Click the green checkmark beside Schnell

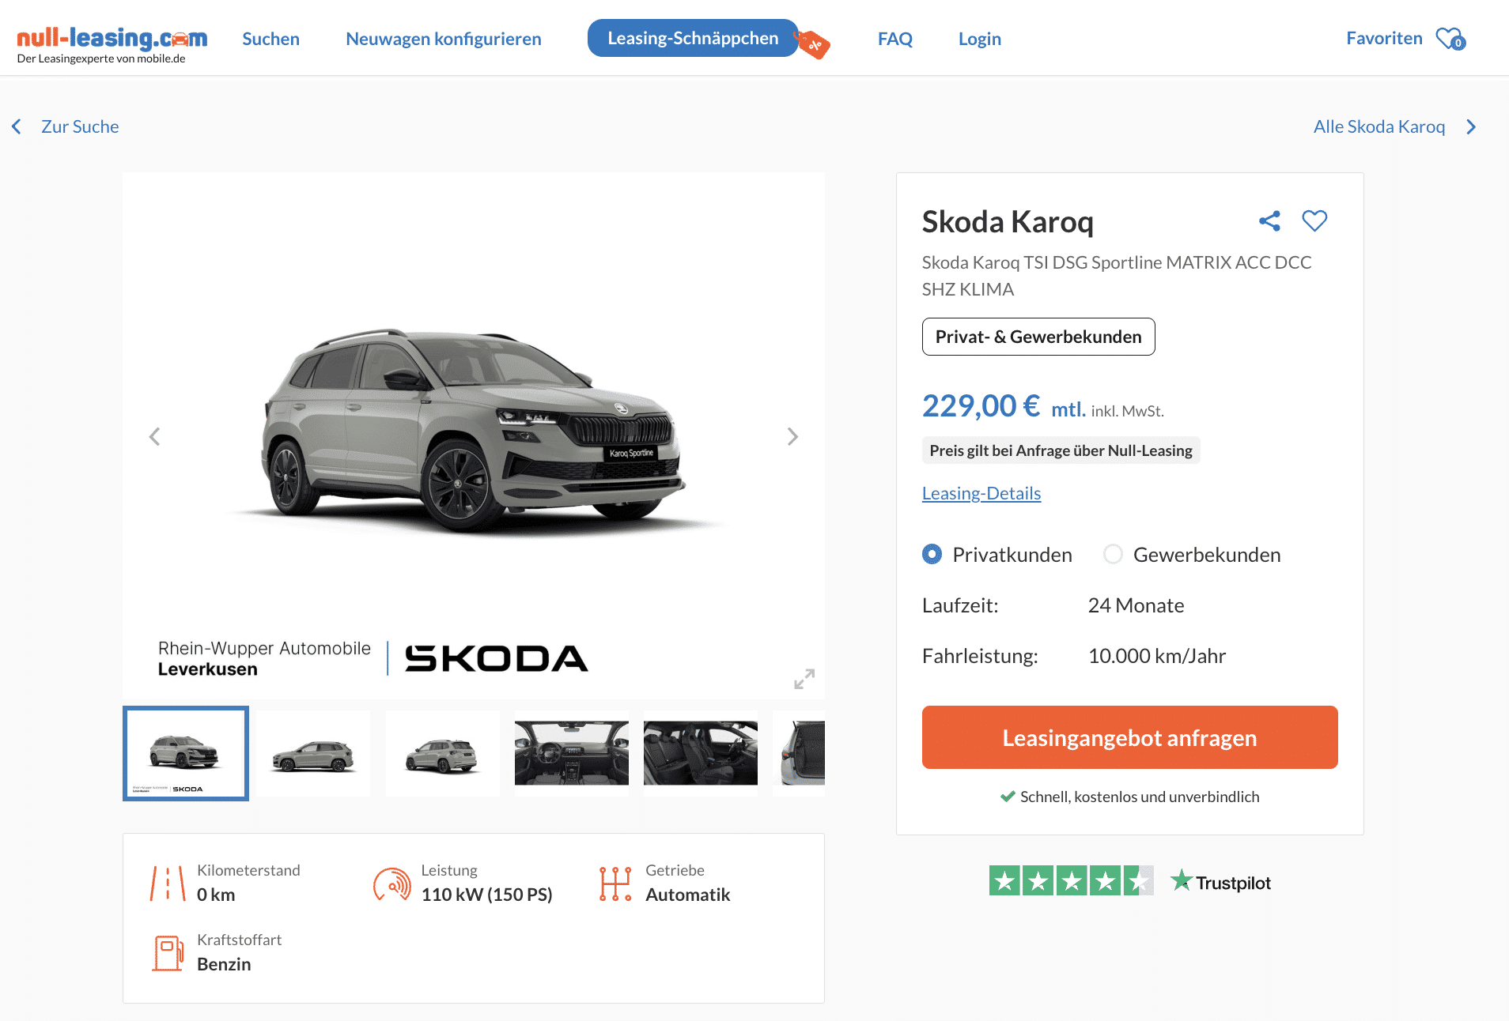click(x=1008, y=797)
